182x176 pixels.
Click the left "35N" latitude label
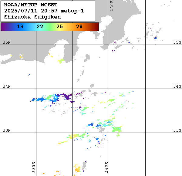click(x=7, y=42)
